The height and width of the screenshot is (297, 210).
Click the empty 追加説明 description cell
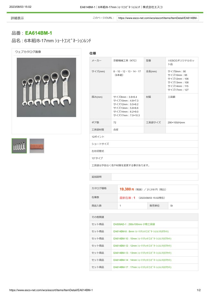click(154, 177)
